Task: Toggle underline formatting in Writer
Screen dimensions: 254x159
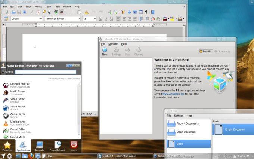Action: [111, 19]
